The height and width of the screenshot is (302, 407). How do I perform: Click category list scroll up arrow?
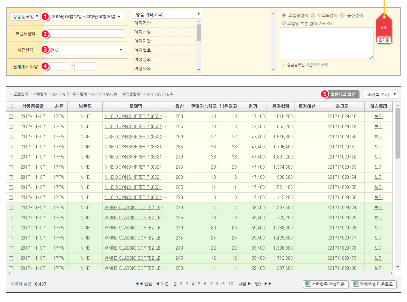point(199,22)
